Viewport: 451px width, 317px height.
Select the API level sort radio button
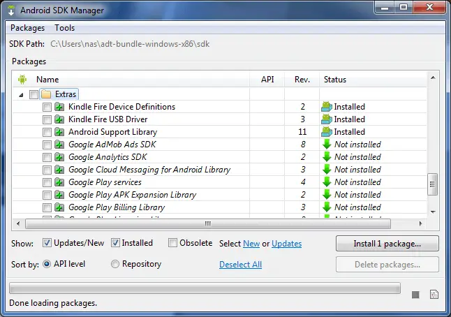pyautogui.click(x=47, y=264)
